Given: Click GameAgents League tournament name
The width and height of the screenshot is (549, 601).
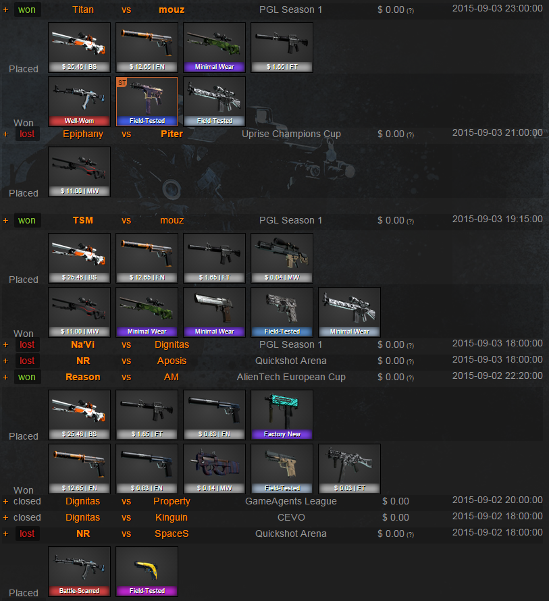Looking at the screenshot, I should click(x=291, y=501).
